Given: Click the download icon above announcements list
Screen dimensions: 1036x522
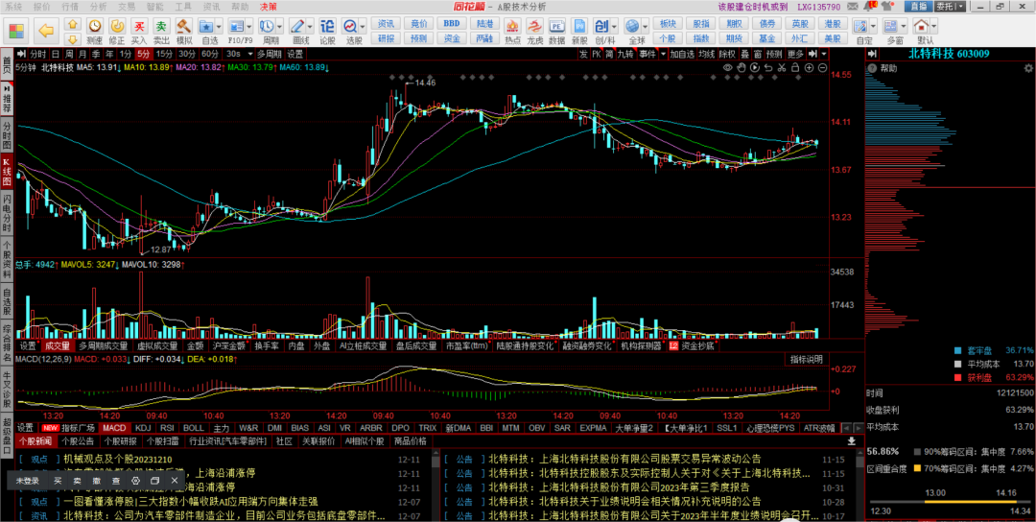Looking at the screenshot, I should click(x=852, y=440).
